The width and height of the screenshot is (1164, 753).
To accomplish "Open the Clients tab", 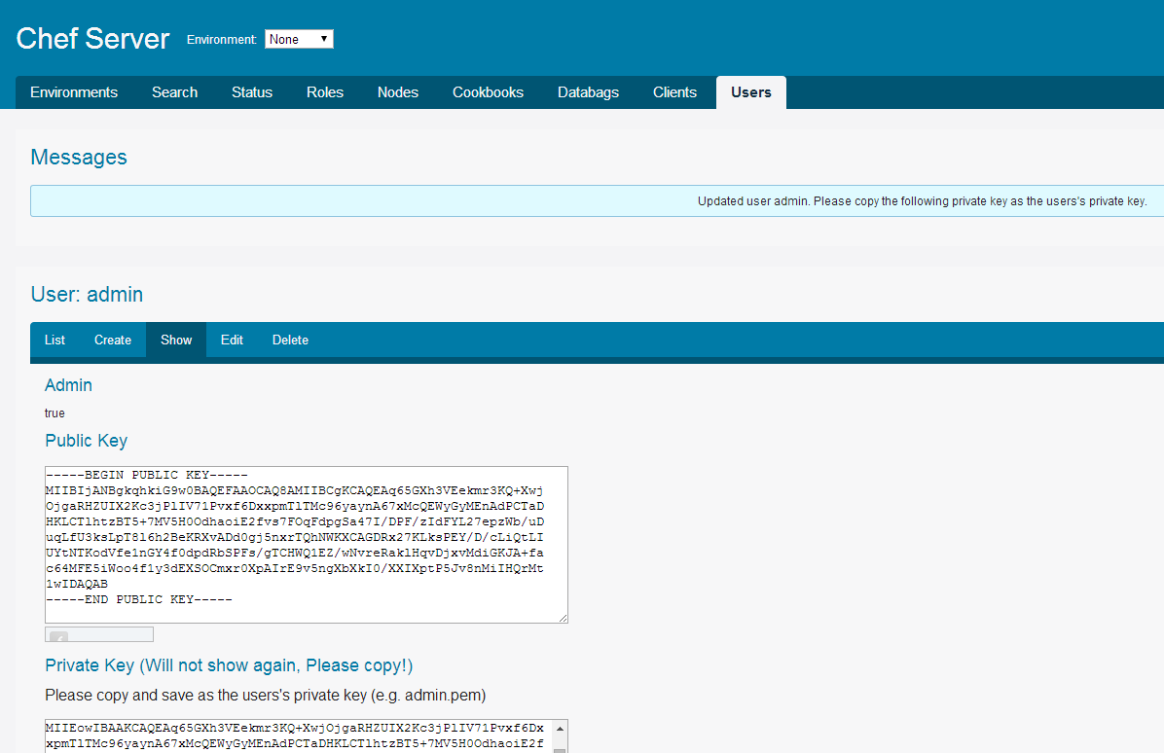I will pos(674,92).
